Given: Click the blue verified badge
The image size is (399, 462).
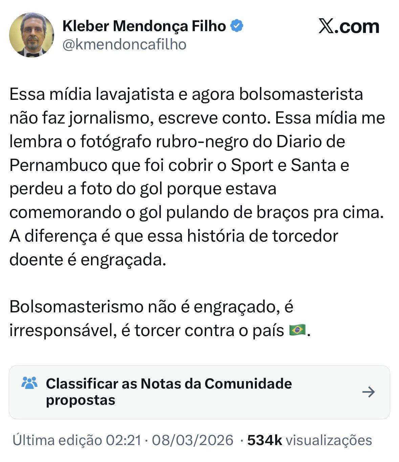Looking at the screenshot, I should (x=237, y=26).
